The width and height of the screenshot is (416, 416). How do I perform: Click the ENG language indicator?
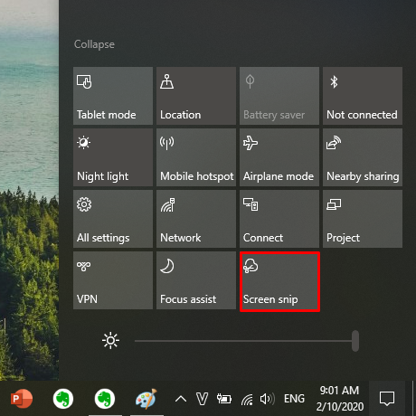(x=294, y=399)
